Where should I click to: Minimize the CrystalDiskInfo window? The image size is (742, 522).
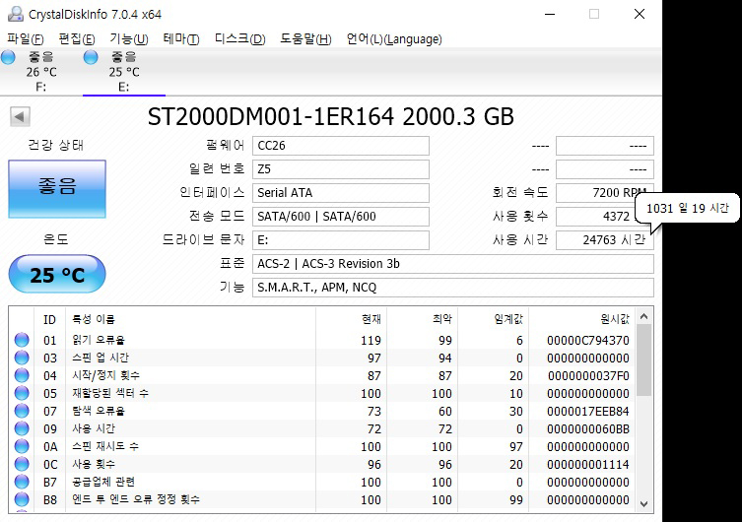click(550, 14)
